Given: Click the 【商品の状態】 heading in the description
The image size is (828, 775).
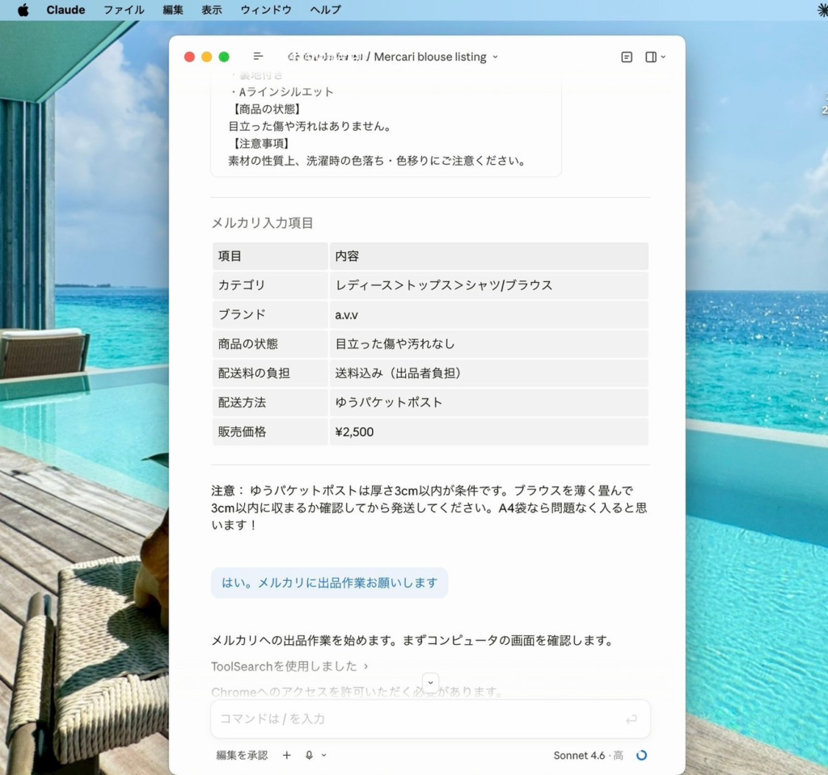Looking at the screenshot, I should pyautogui.click(x=265, y=109).
